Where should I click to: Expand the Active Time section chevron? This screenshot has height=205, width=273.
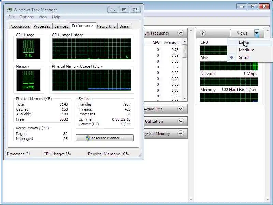tap(181, 109)
